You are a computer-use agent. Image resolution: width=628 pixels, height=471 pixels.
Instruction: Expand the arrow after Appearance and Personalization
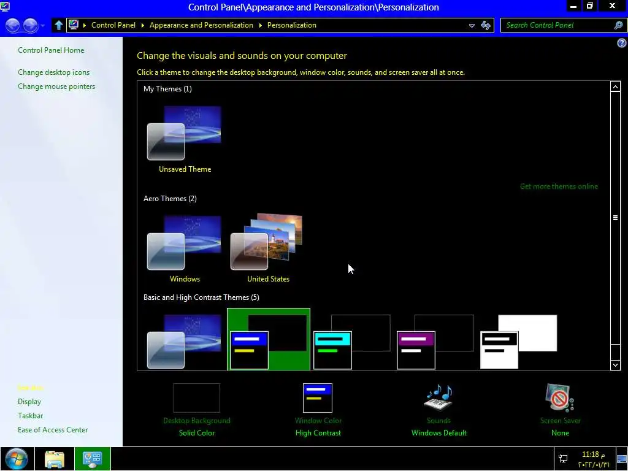point(260,25)
